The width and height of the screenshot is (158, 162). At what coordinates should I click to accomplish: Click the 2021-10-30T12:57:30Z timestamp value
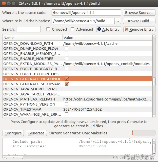coord(83,109)
